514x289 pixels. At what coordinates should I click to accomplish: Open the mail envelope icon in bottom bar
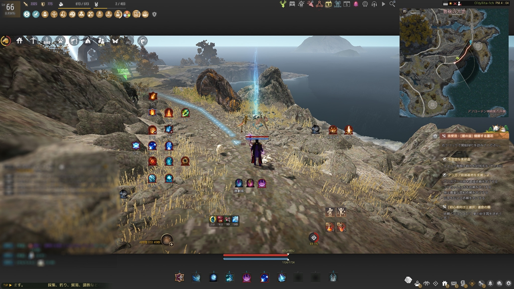coord(454,283)
